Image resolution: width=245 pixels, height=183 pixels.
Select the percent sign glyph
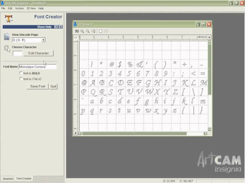coord(130,64)
